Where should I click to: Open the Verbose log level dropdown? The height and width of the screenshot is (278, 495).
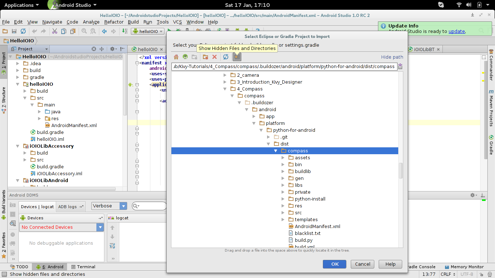click(x=109, y=206)
